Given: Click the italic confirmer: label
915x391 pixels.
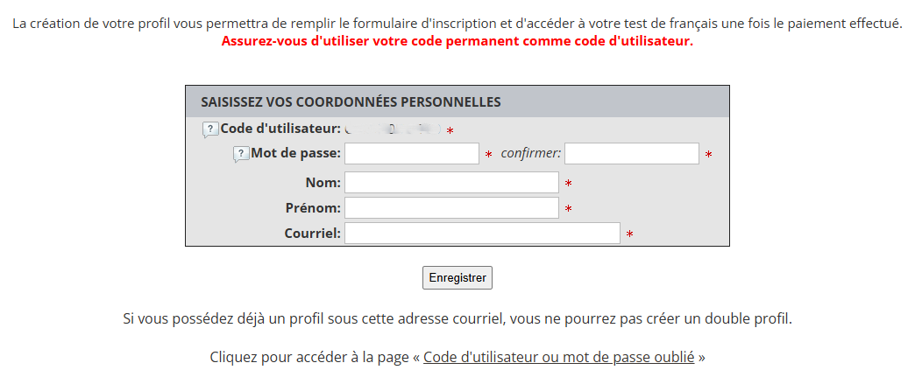Looking at the screenshot, I should click(531, 154).
